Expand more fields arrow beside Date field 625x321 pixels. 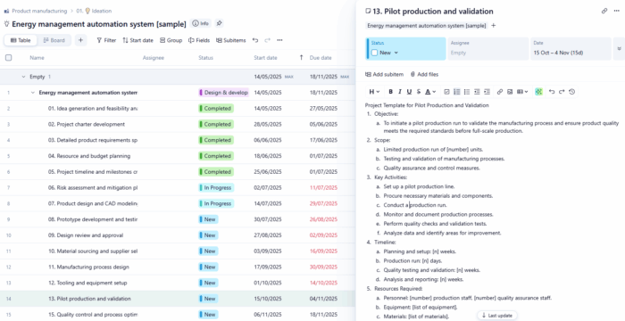pos(619,48)
